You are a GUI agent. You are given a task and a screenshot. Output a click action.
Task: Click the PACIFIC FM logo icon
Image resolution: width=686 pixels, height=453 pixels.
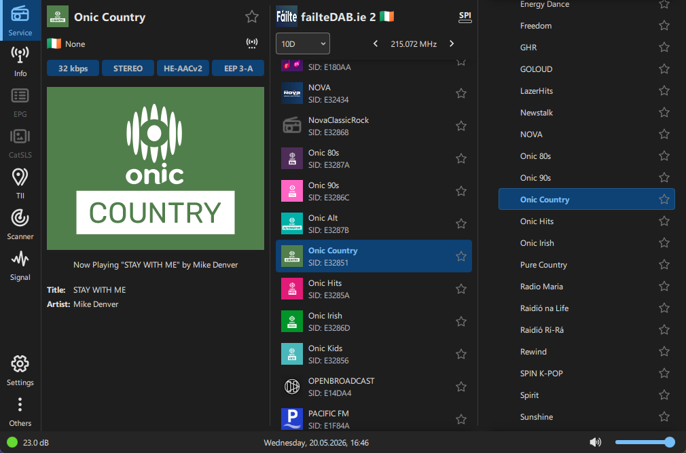tap(292, 418)
